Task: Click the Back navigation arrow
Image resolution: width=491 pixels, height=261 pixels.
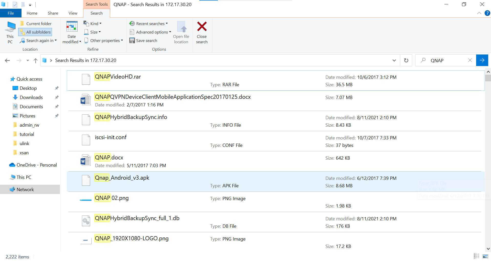Action: coord(7,60)
